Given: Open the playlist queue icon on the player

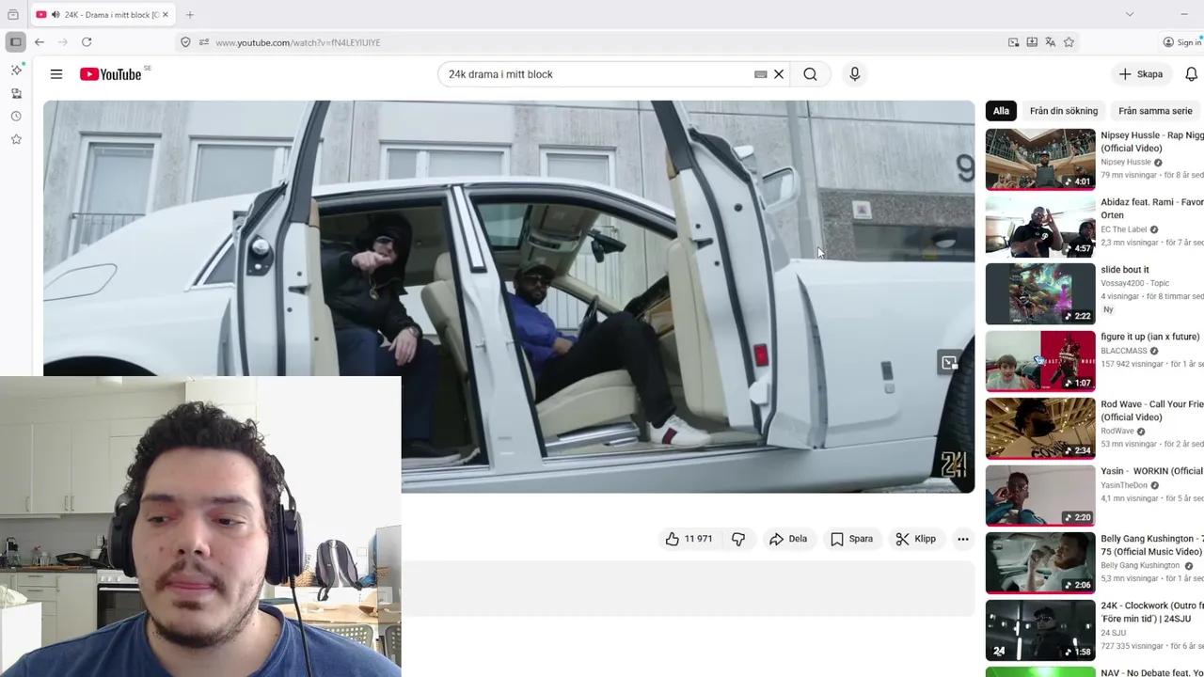Looking at the screenshot, I should 949,363.
